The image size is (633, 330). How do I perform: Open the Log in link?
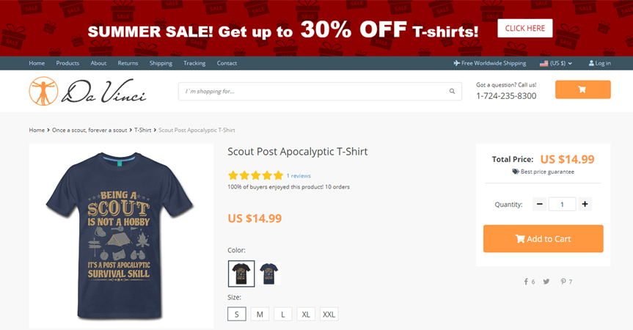tap(599, 63)
